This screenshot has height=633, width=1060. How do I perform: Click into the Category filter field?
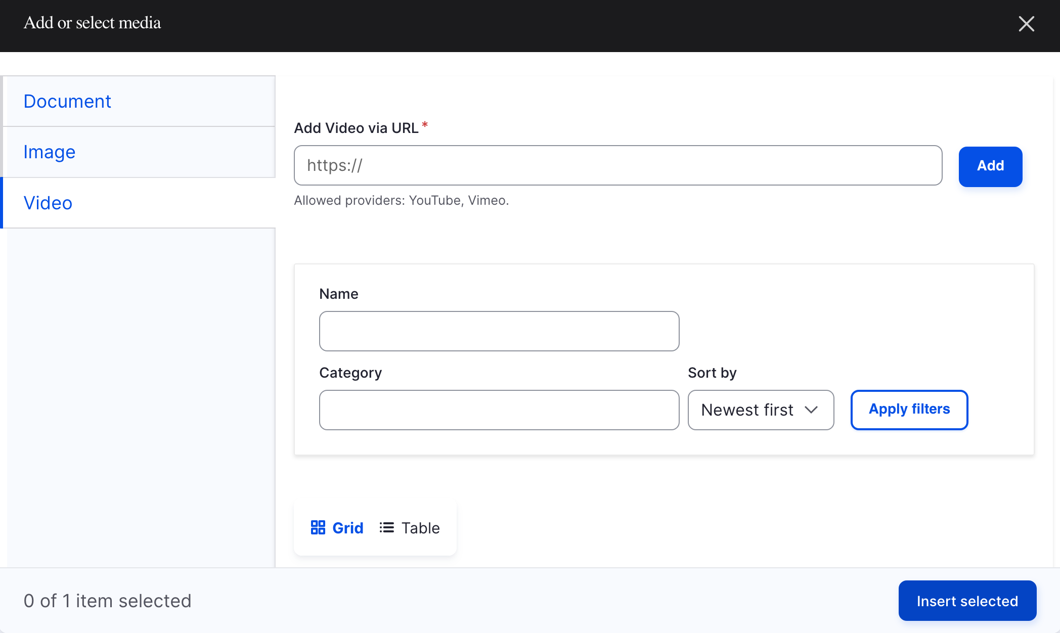[499, 410]
